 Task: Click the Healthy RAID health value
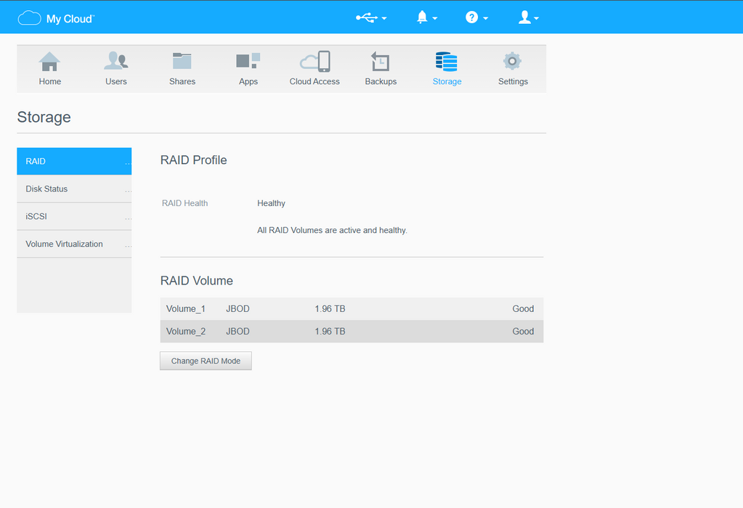[271, 203]
